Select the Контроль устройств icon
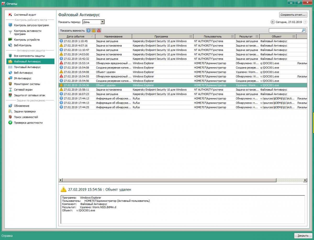The height and width of the screenshot is (240, 314). point(10,40)
